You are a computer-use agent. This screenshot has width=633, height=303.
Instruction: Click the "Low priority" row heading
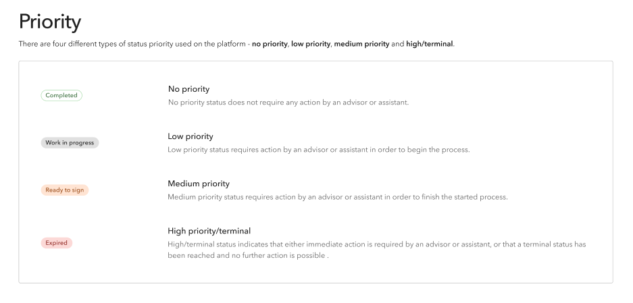pos(191,136)
